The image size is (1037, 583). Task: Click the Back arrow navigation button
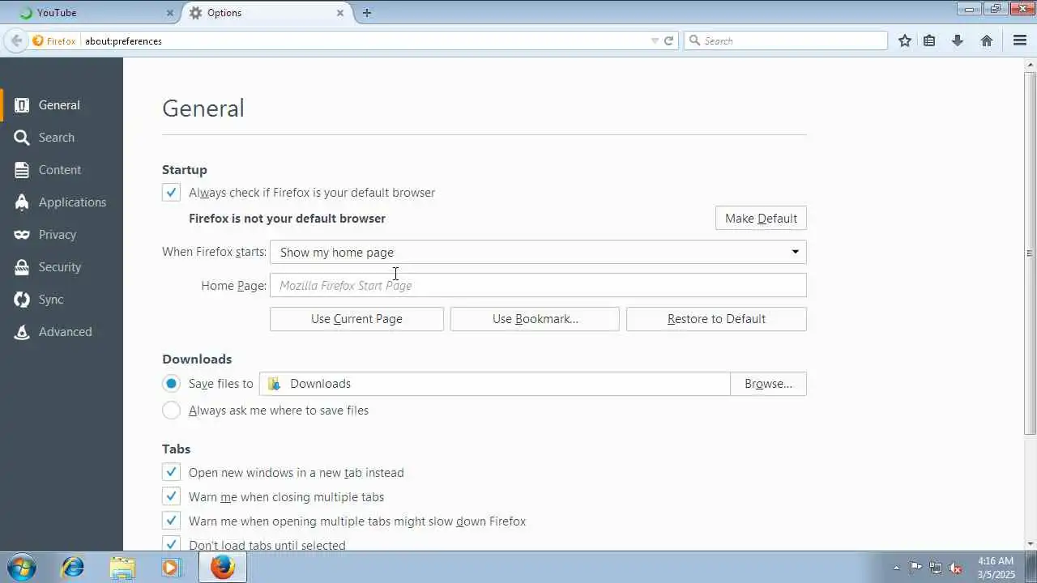click(x=16, y=40)
